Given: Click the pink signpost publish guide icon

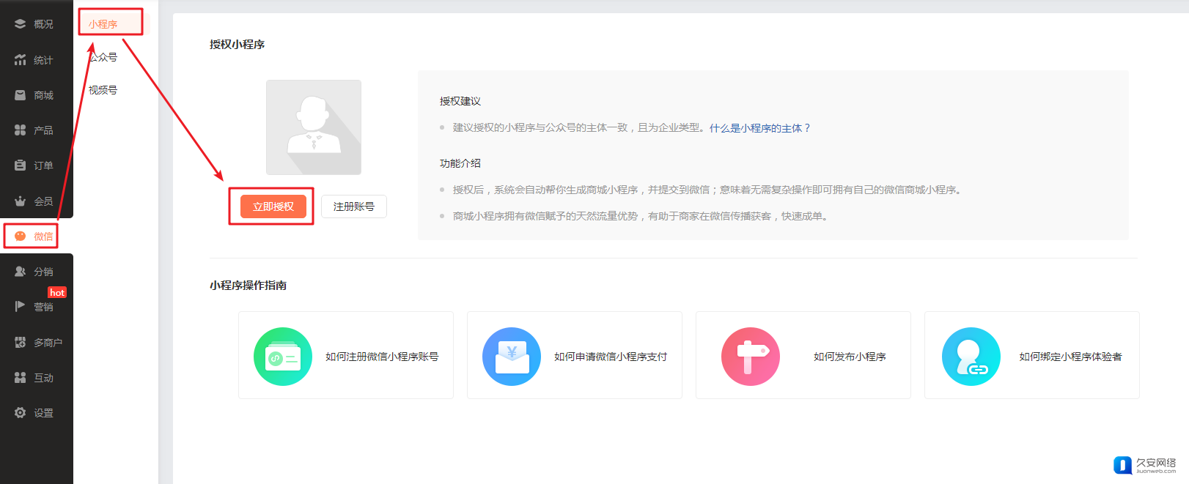Looking at the screenshot, I should click(x=751, y=357).
